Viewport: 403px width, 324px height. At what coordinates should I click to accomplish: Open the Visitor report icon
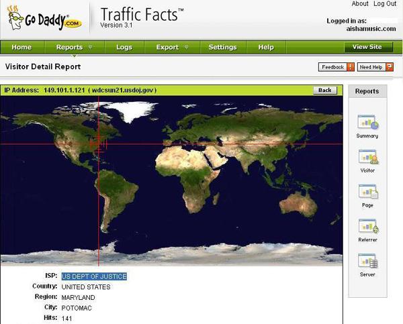pyautogui.click(x=368, y=156)
